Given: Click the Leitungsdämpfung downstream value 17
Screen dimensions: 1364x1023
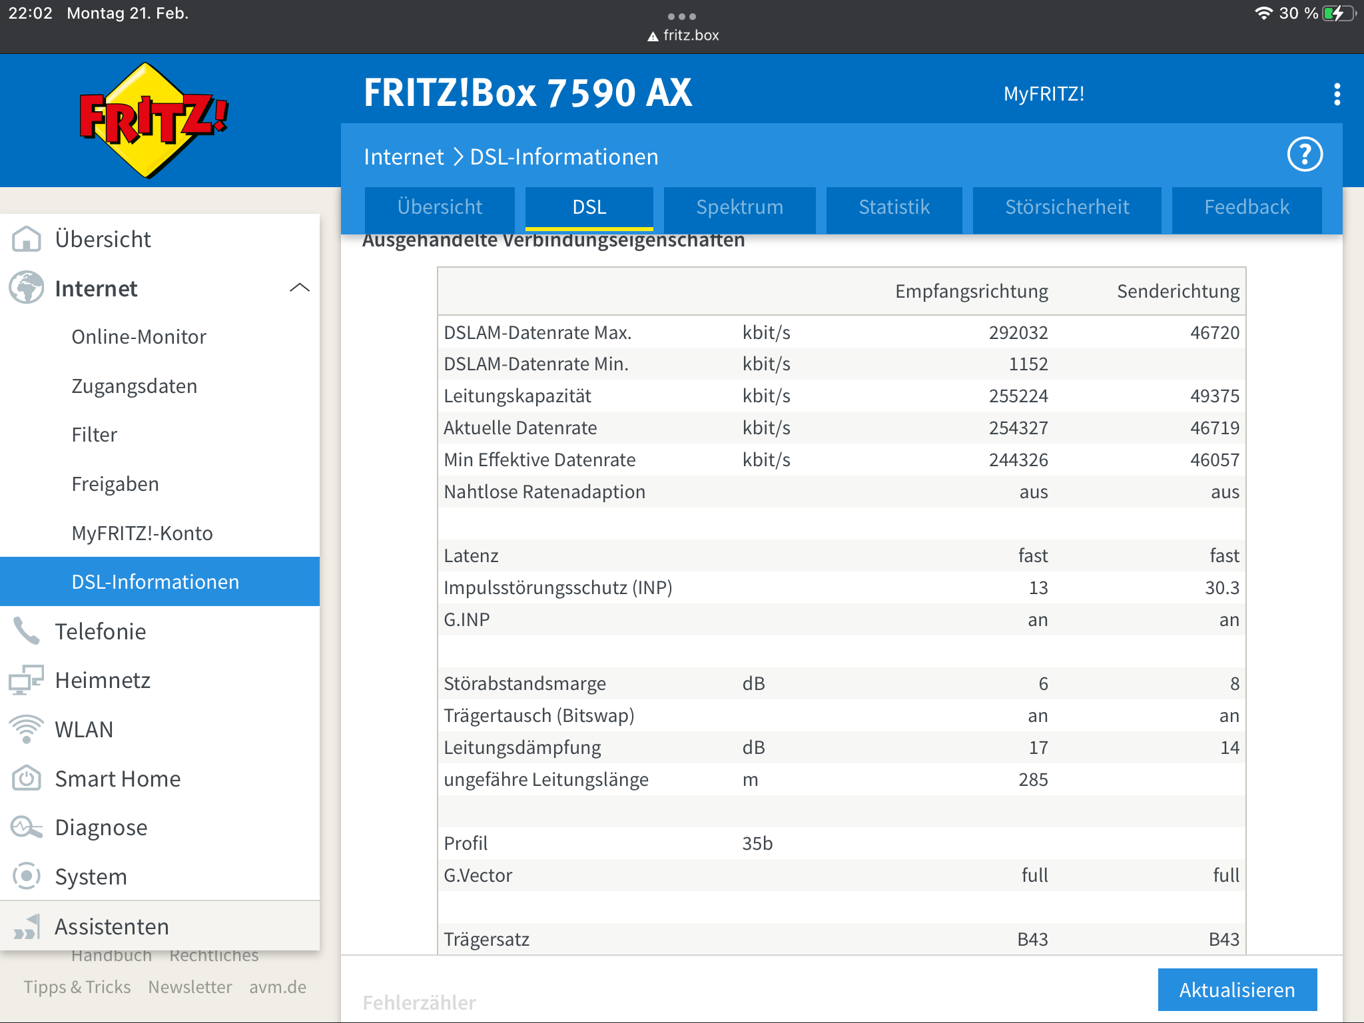Looking at the screenshot, I should point(1038,747).
